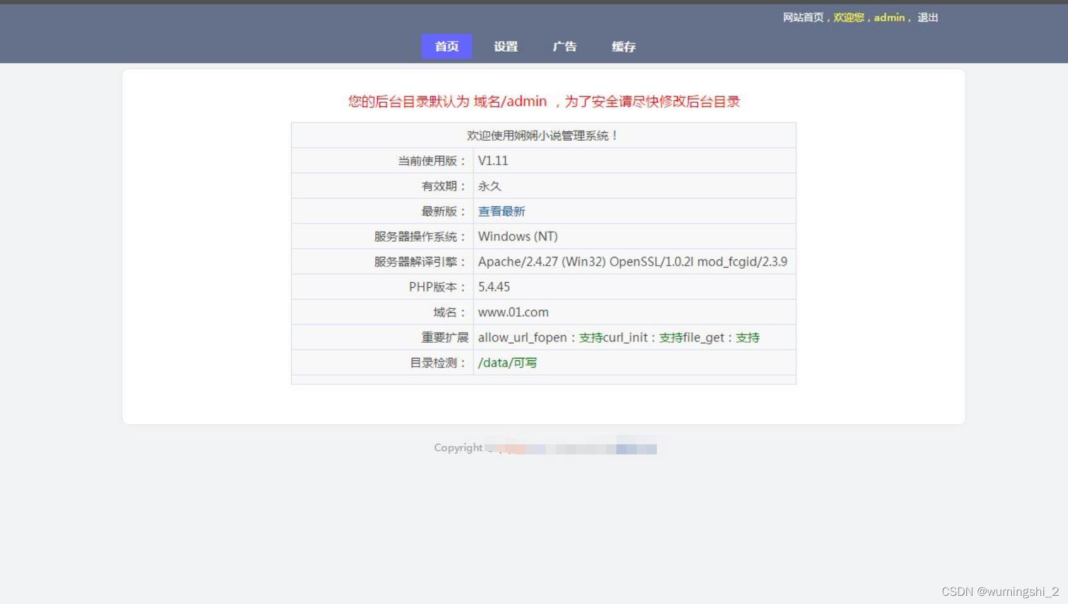Open the 首页 navigation tab
This screenshot has width=1068, height=604.
tap(447, 46)
